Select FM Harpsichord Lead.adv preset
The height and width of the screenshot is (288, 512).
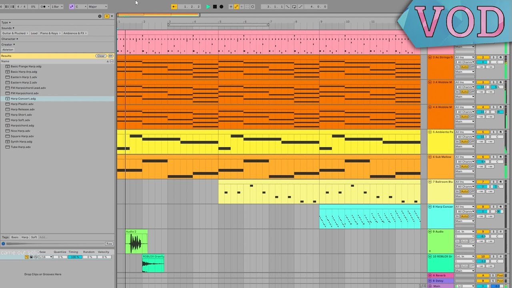[28, 88]
